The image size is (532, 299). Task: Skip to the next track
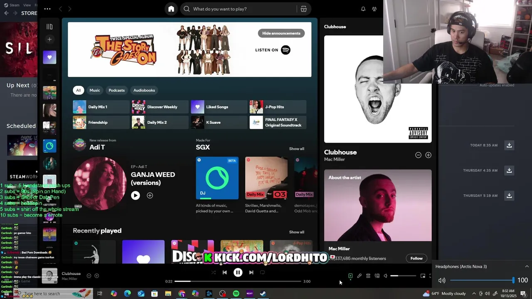coord(251,272)
